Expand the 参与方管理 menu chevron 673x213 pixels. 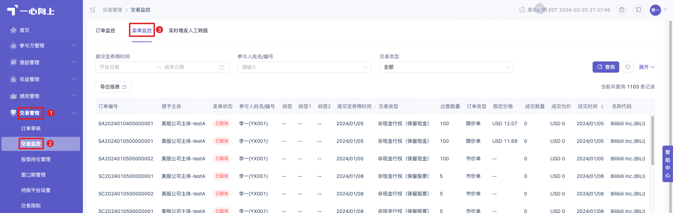tap(74, 45)
